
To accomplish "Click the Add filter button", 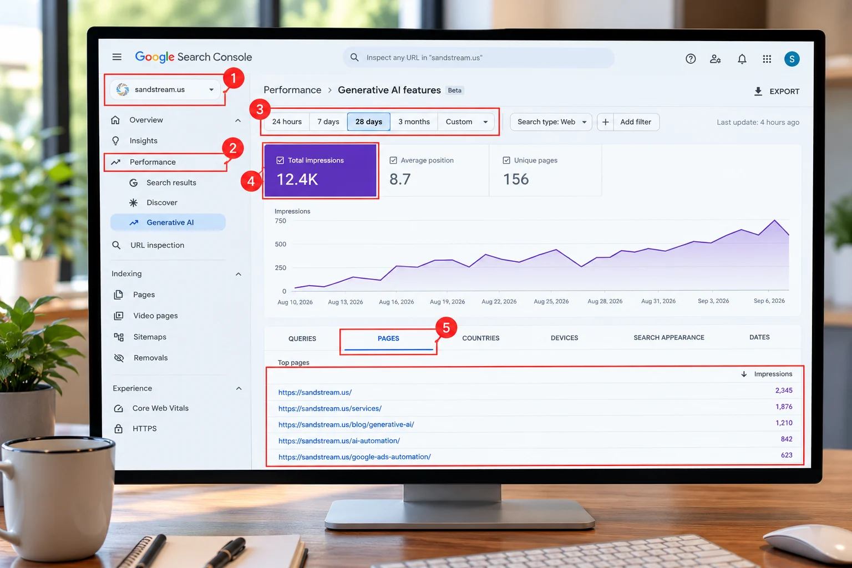I will (628, 122).
